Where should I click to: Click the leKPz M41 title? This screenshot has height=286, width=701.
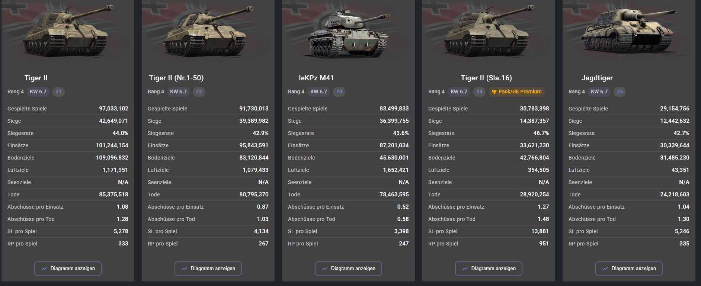[316, 78]
